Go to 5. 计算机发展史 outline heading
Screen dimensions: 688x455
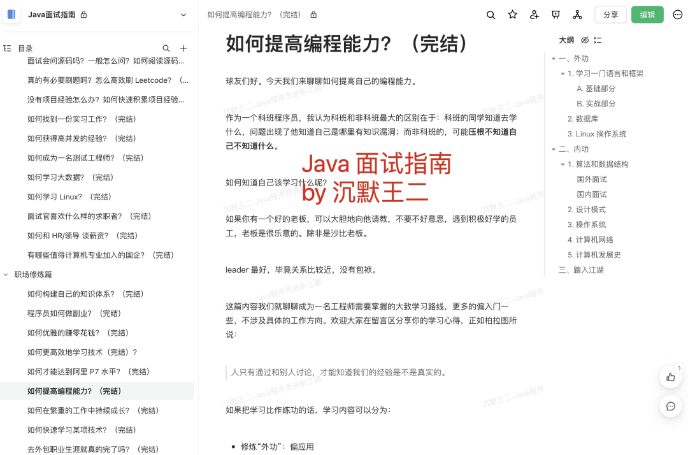594,255
